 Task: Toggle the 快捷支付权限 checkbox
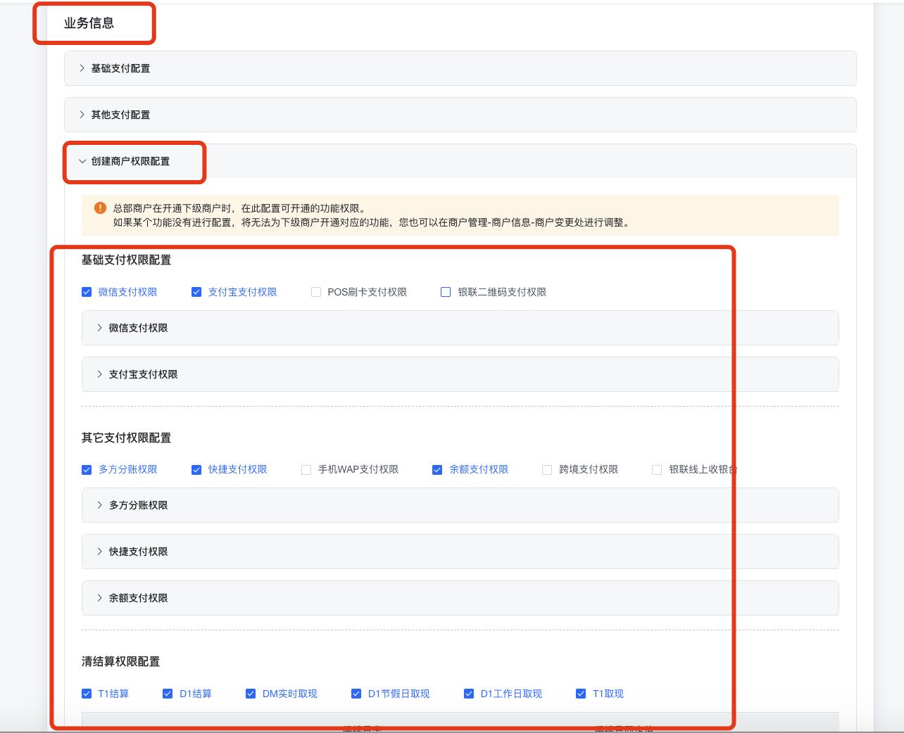pyautogui.click(x=196, y=470)
